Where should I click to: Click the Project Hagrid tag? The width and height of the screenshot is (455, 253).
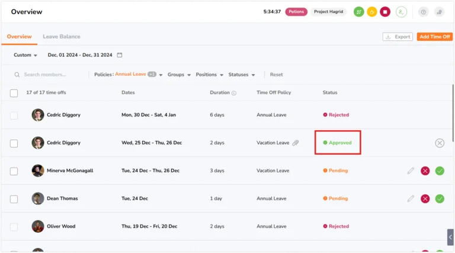[328, 12]
